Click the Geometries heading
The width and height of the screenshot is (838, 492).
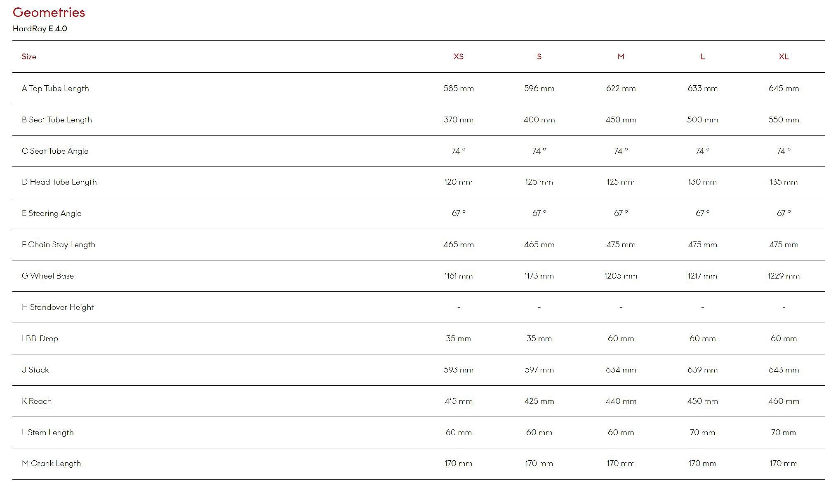click(x=49, y=13)
